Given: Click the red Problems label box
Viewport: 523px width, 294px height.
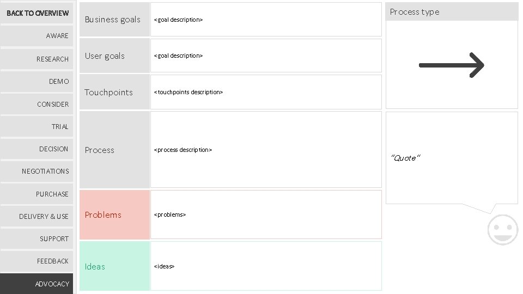Looking at the screenshot, I should click(114, 215).
